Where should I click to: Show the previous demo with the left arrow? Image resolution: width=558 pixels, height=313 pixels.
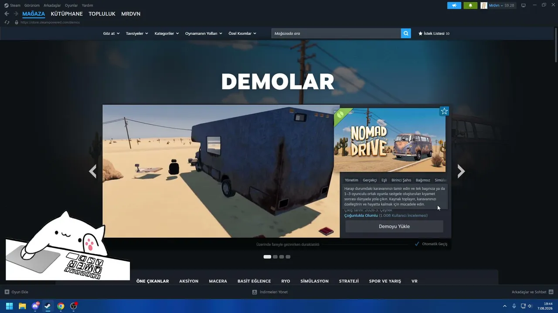point(92,171)
